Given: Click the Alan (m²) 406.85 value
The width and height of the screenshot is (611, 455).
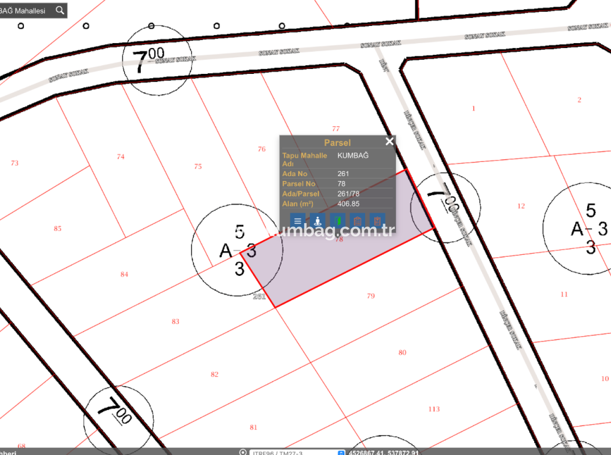Looking at the screenshot, I should pos(348,204).
